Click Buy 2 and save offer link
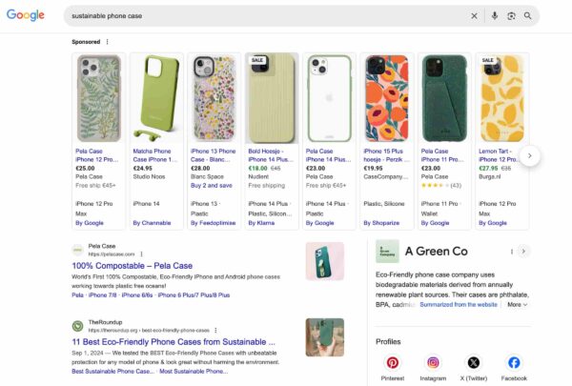The height and width of the screenshot is (386, 572). click(x=212, y=186)
